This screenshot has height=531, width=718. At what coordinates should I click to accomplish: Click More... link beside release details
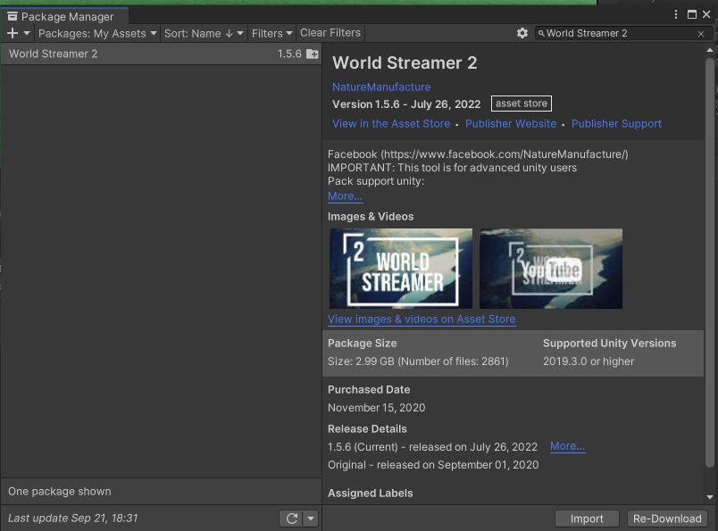(567, 446)
